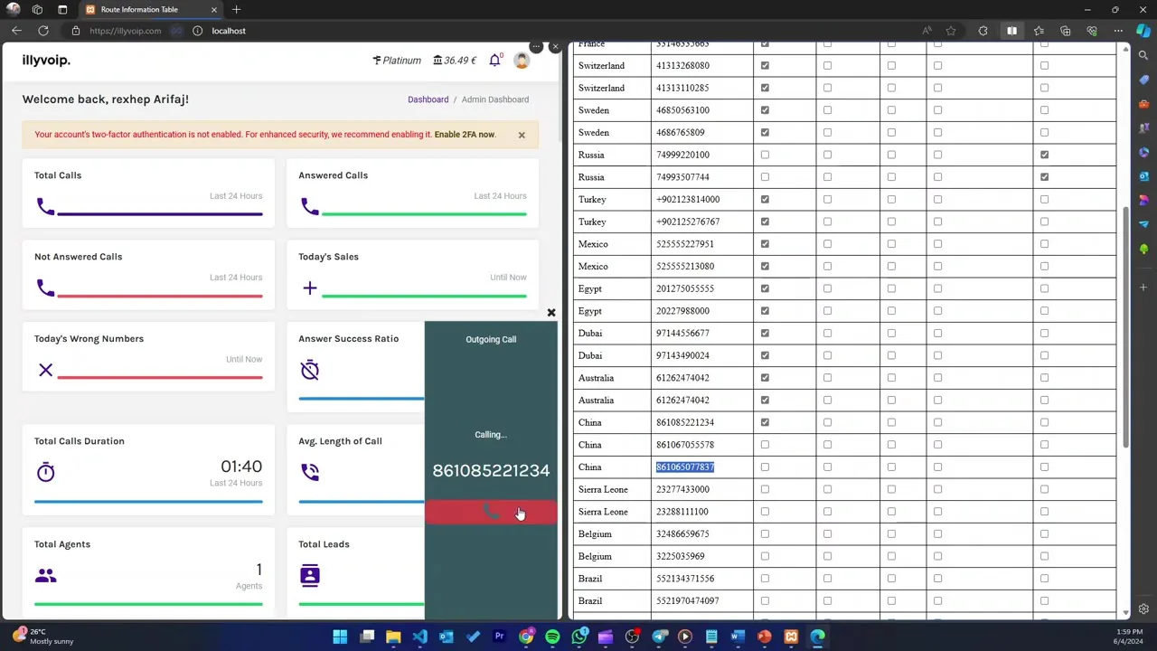Click the 36.49 € account balance

pos(455,61)
